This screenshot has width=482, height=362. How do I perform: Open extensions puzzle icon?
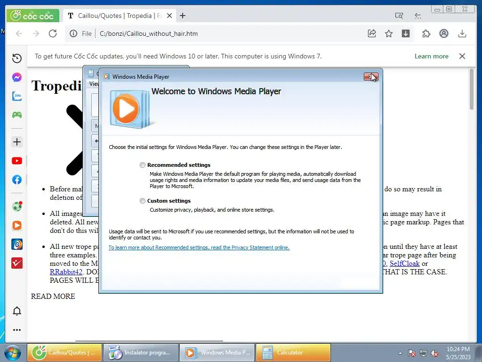click(426, 33)
